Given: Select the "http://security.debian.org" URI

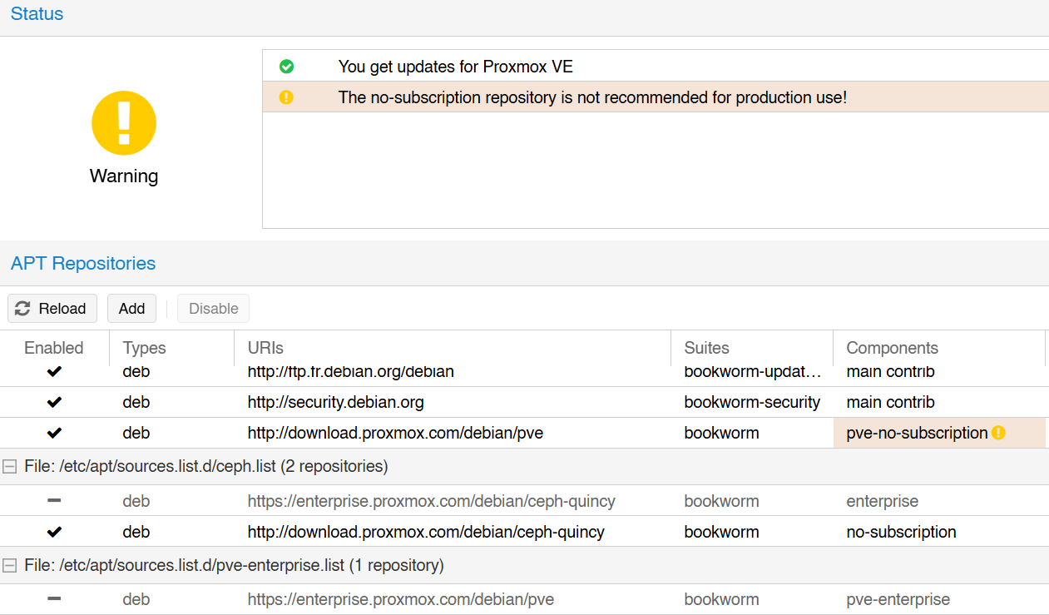Looking at the screenshot, I should [x=336, y=402].
